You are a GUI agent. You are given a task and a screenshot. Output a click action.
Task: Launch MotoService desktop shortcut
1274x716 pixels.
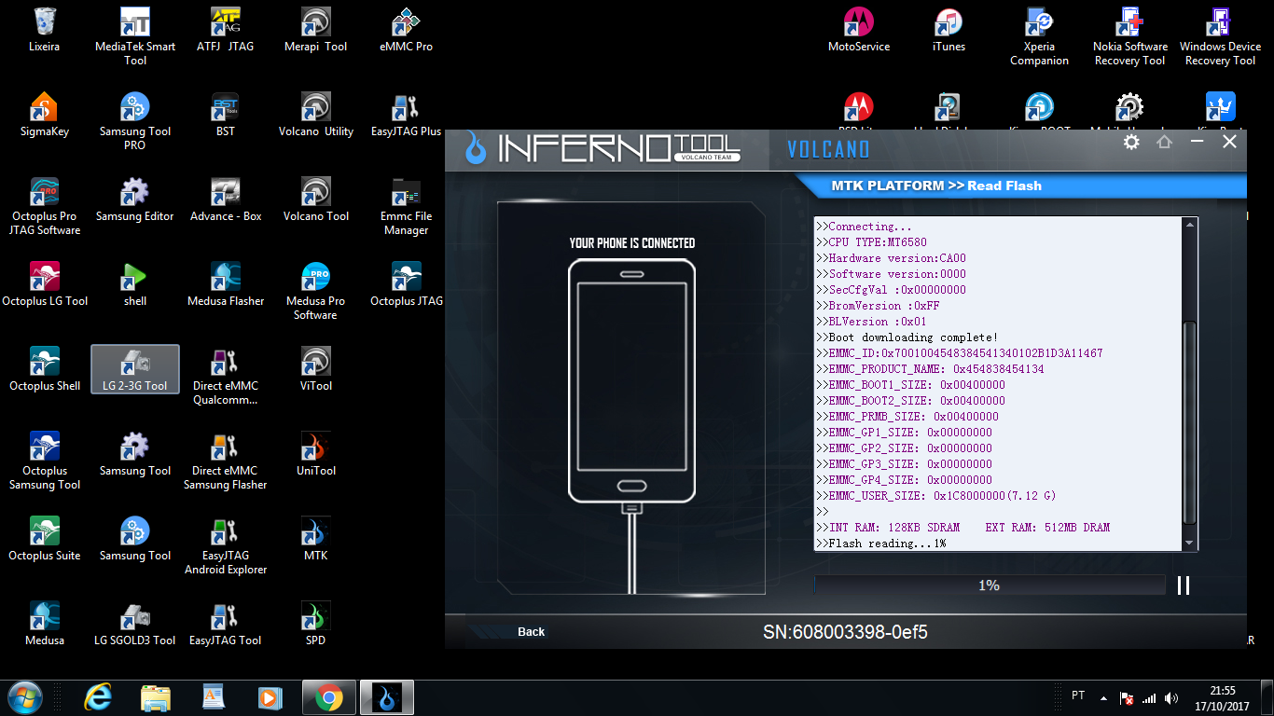859,29
